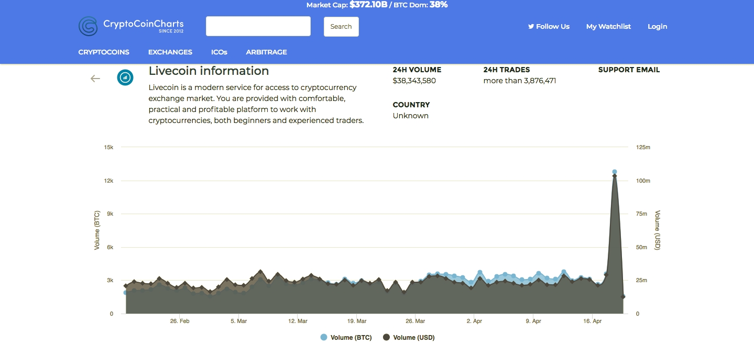Image resolution: width=754 pixels, height=345 pixels.
Task: Click the 24H VOLUME label
Action: pyautogui.click(x=417, y=70)
